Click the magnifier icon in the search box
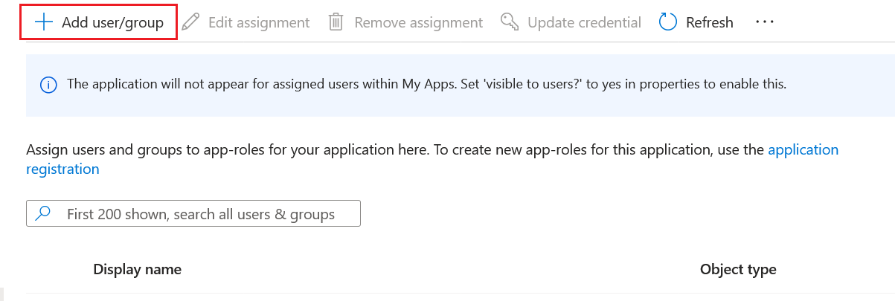This screenshot has height=301, width=895. point(44,214)
